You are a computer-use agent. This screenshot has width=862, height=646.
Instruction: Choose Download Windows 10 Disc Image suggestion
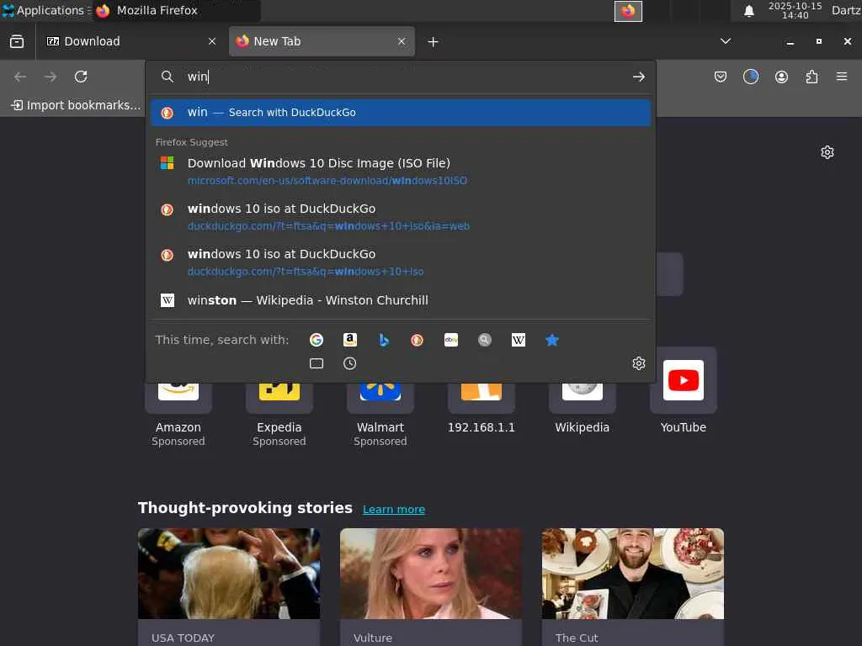401,172
